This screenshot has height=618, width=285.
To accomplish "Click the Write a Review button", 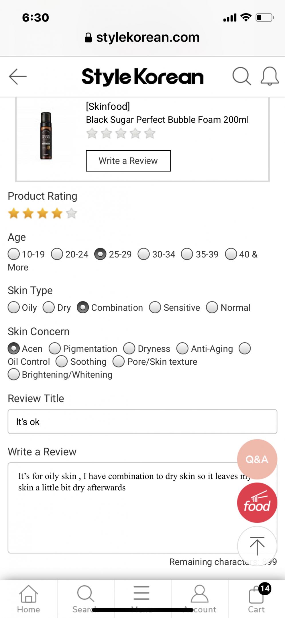I will click(x=128, y=161).
